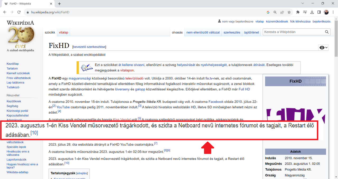Bookmark this page with star icon
Viewport: 338px width, 179px height.
click(289, 12)
